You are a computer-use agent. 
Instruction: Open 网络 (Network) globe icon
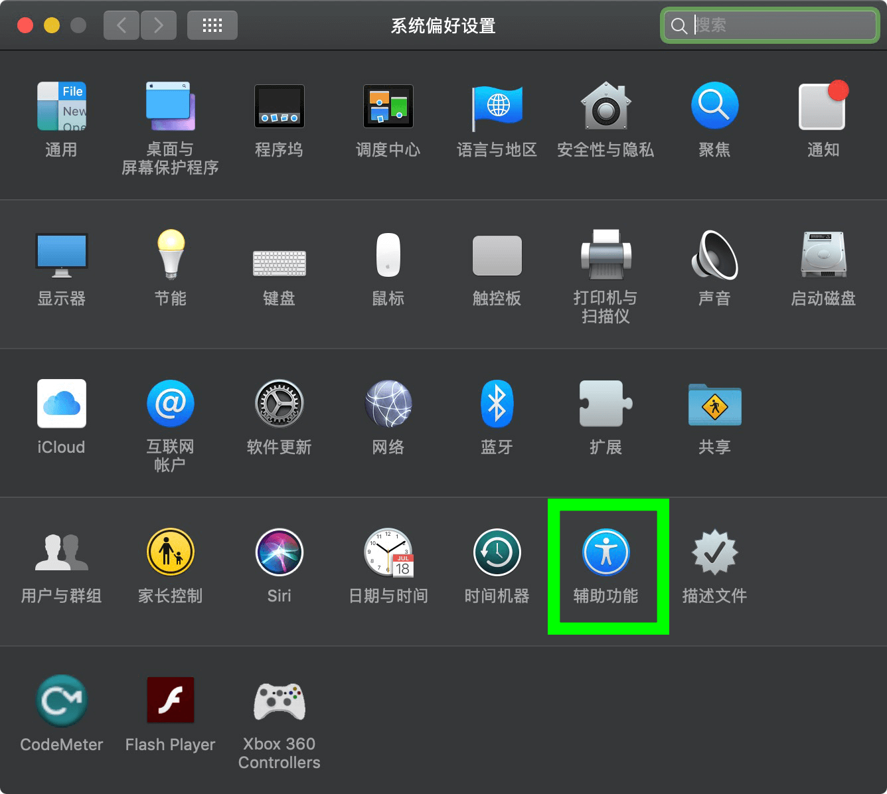coord(388,404)
